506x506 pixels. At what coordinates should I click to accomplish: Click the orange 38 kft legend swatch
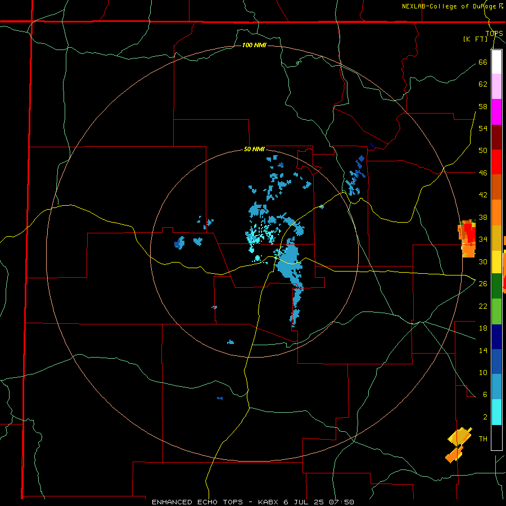point(496,213)
